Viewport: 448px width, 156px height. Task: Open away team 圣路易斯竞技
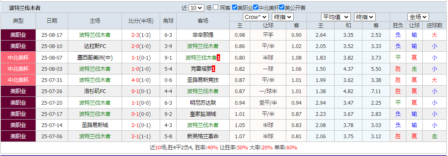click(x=203, y=80)
